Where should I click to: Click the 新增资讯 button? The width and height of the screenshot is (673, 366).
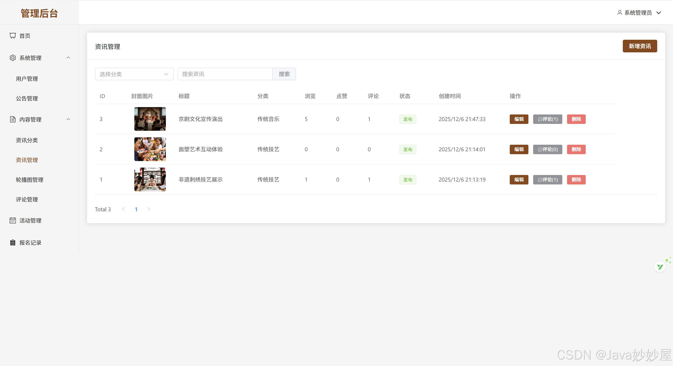(640, 46)
